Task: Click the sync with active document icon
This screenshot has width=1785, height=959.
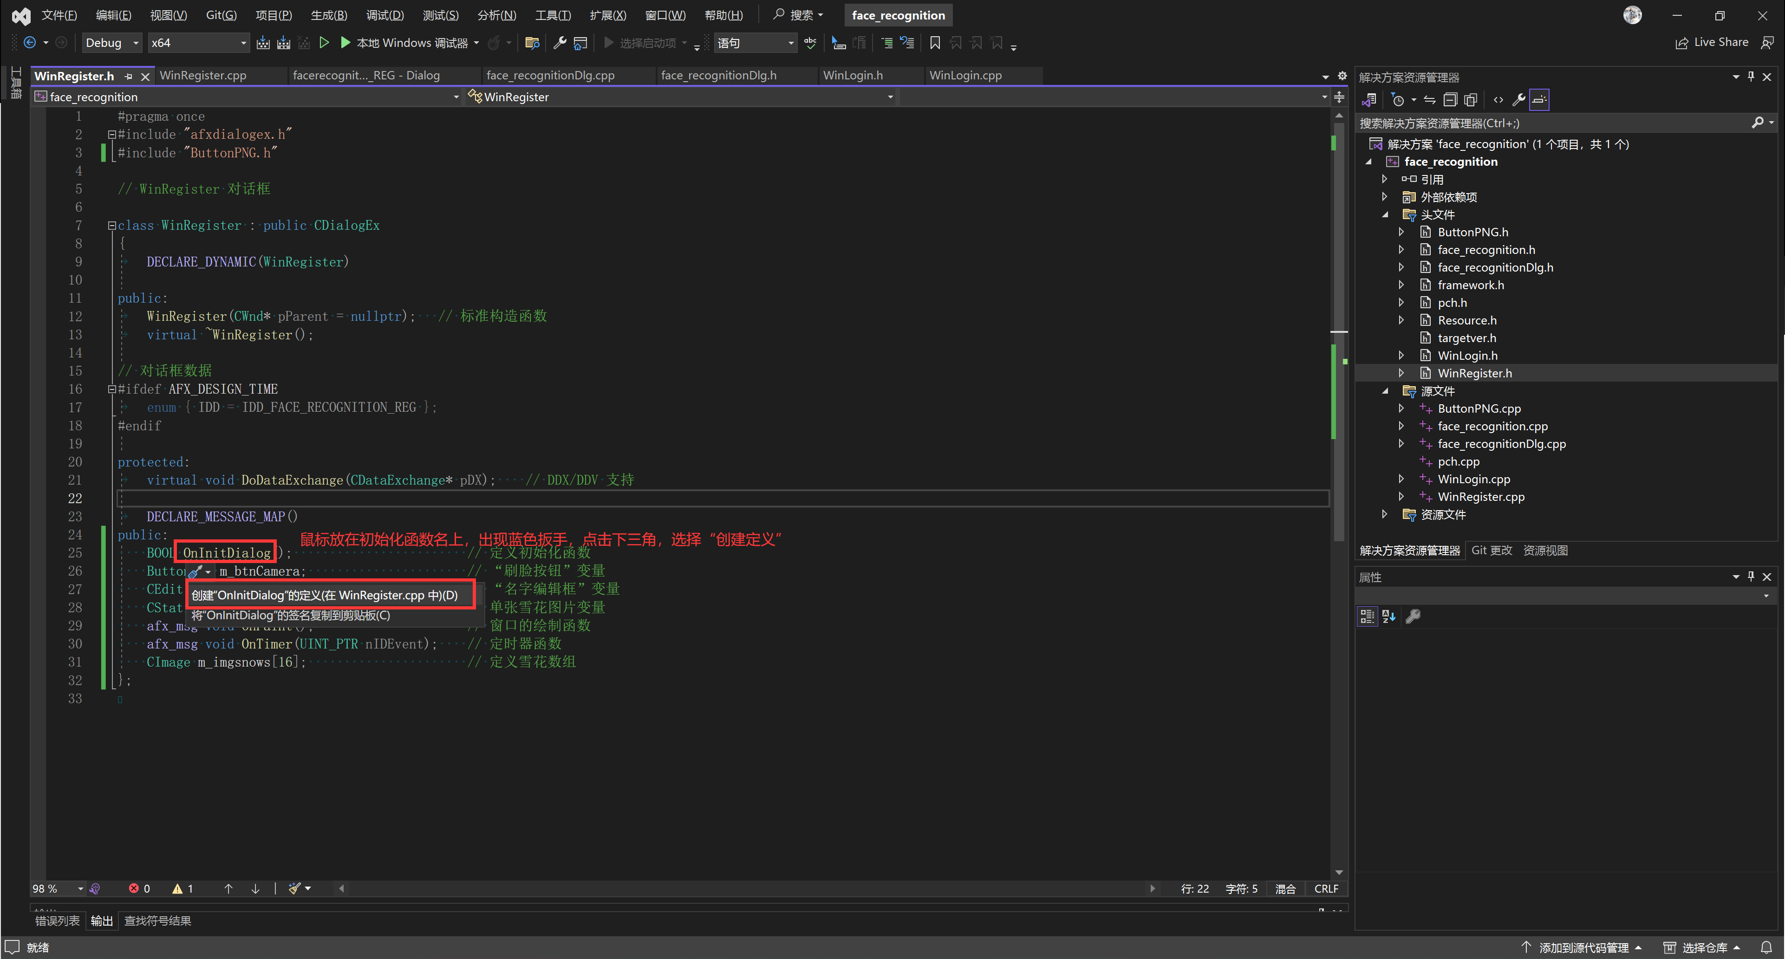Action: [1429, 100]
